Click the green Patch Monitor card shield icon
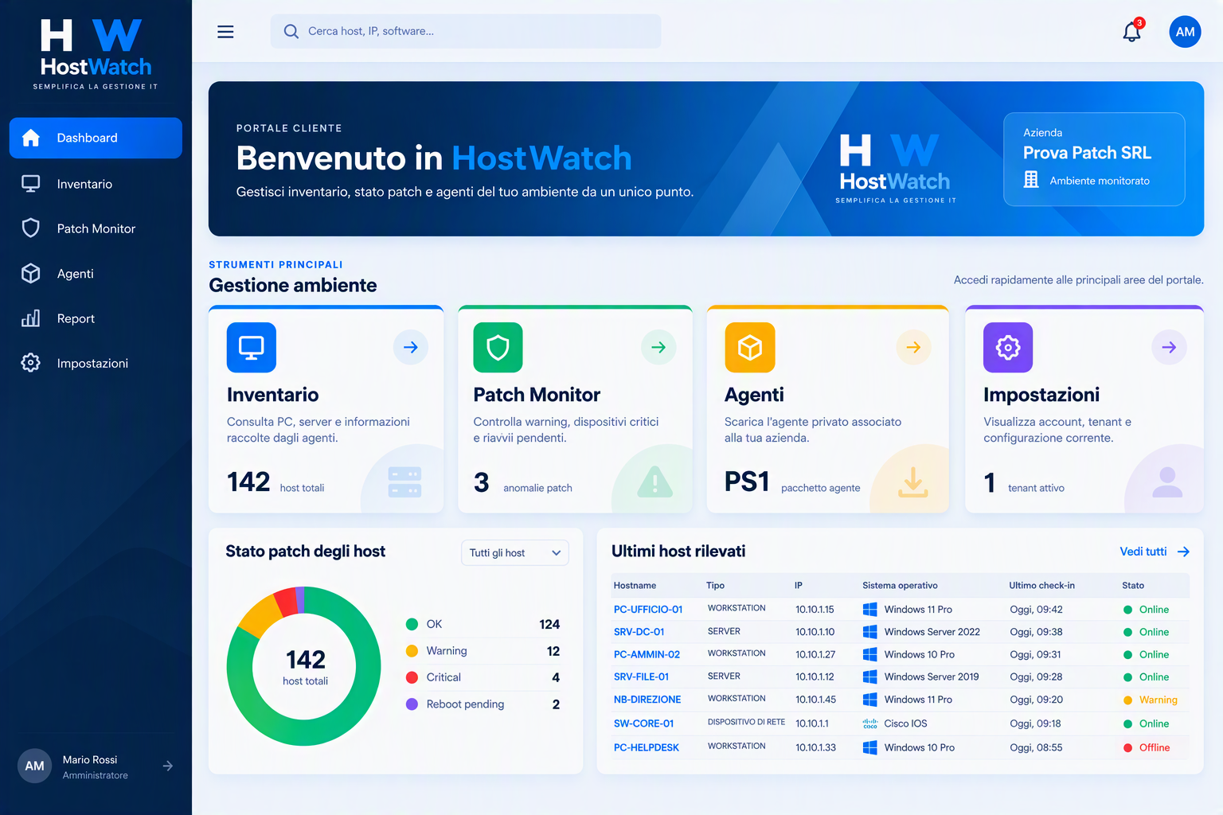Image resolution: width=1223 pixels, height=815 pixels. point(498,347)
